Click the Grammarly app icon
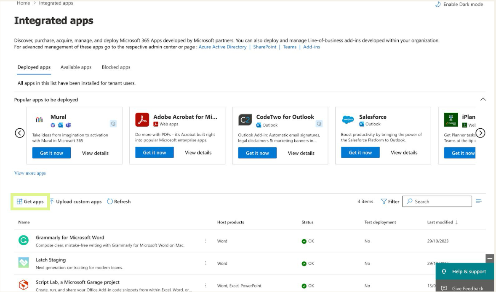This screenshot has height=292, width=496. click(24, 241)
